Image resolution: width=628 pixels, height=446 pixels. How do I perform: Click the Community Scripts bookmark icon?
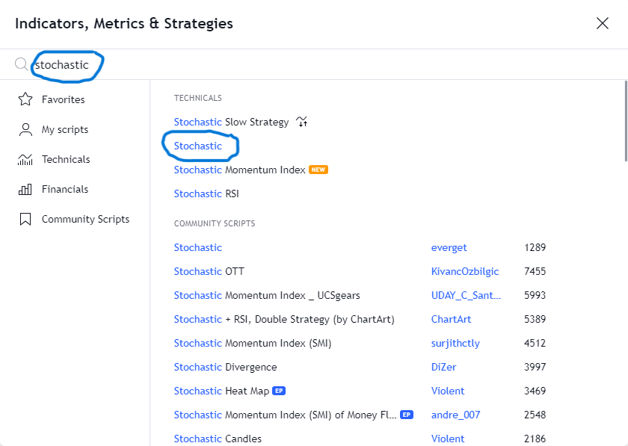[x=25, y=220]
